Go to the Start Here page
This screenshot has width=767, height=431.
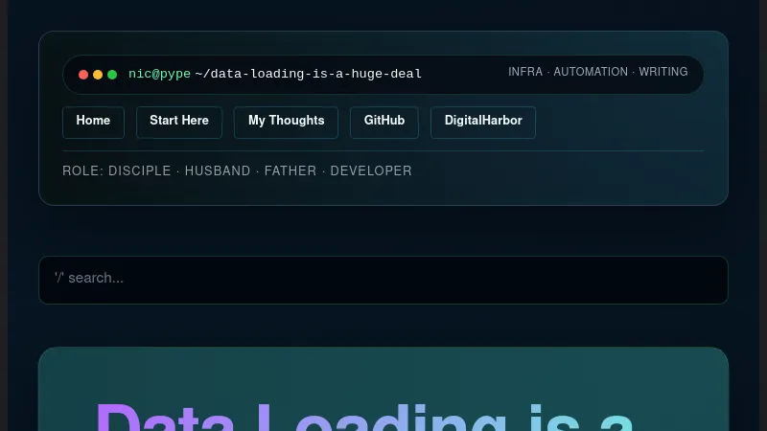179,122
